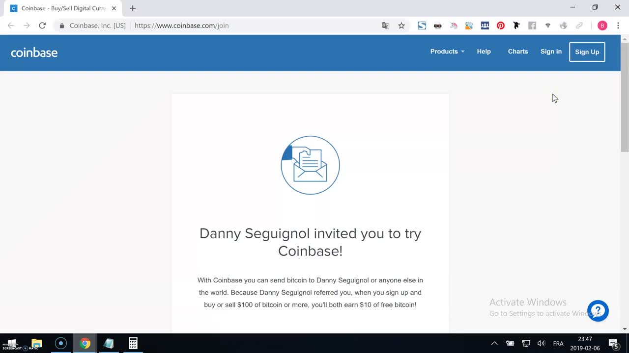This screenshot has height=353, width=629.
Task: Open the black ninja extension icon
Action: click(516, 25)
